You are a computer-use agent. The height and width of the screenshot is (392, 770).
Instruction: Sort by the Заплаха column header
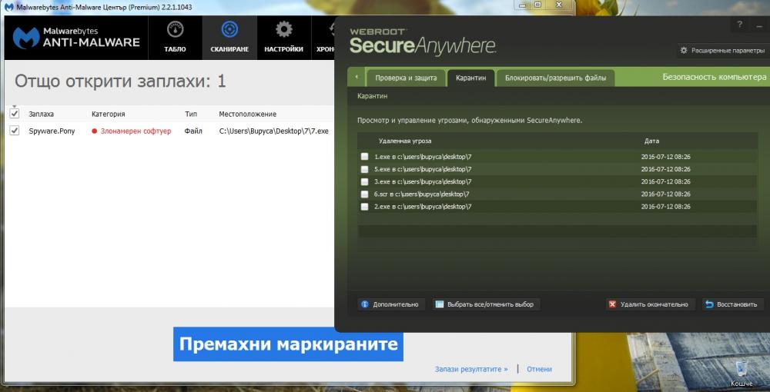click(x=42, y=114)
